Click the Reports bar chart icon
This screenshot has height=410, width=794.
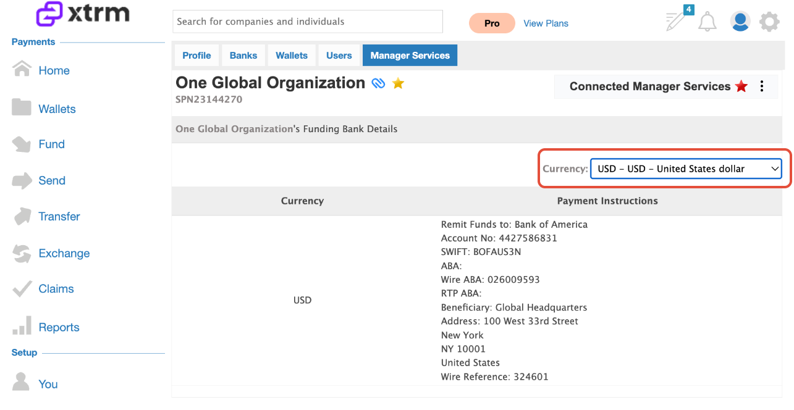(22, 326)
